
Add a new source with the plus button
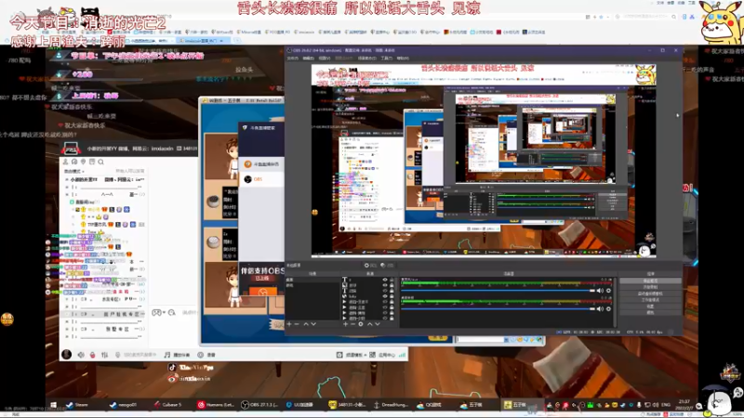click(345, 324)
